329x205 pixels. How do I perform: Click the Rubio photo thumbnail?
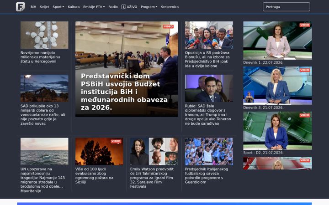(x=209, y=88)
